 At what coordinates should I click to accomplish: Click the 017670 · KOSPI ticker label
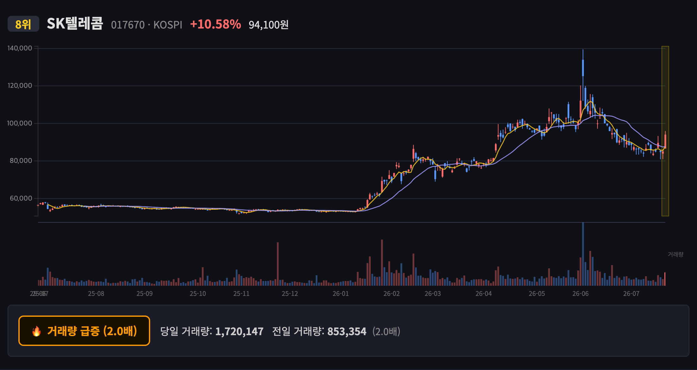(147, 25)
